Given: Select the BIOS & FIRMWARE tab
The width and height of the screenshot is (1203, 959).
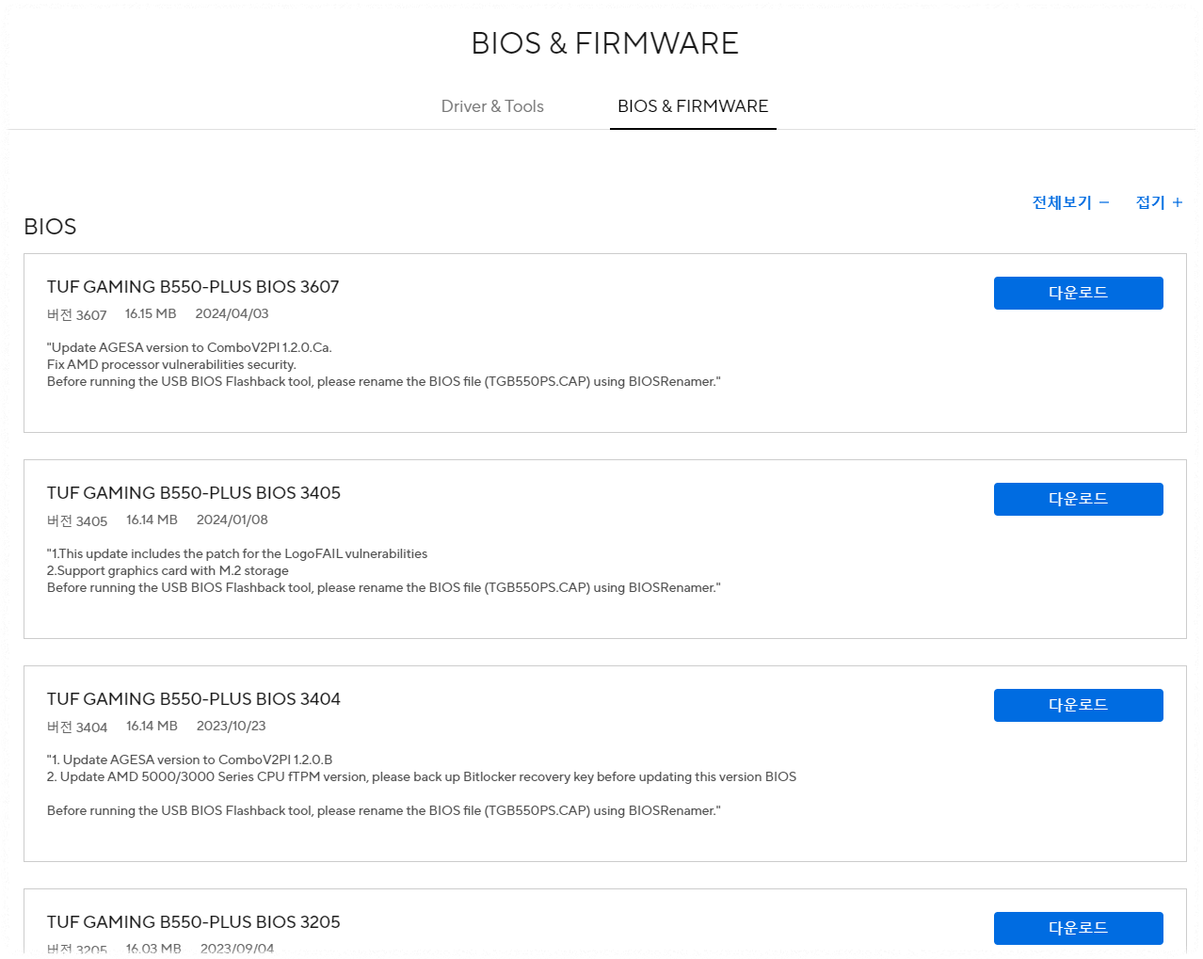Looking at the screenshot, I should (x=693, y=106).
